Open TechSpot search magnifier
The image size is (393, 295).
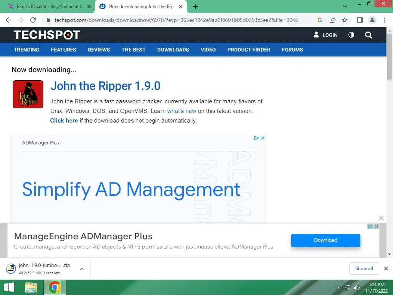coord(368,35)
